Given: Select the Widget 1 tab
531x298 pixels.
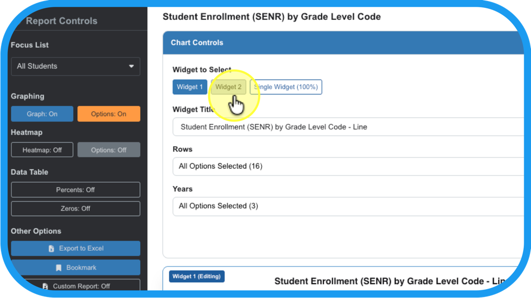Looking at the screenshot, I should coord(189,87).
